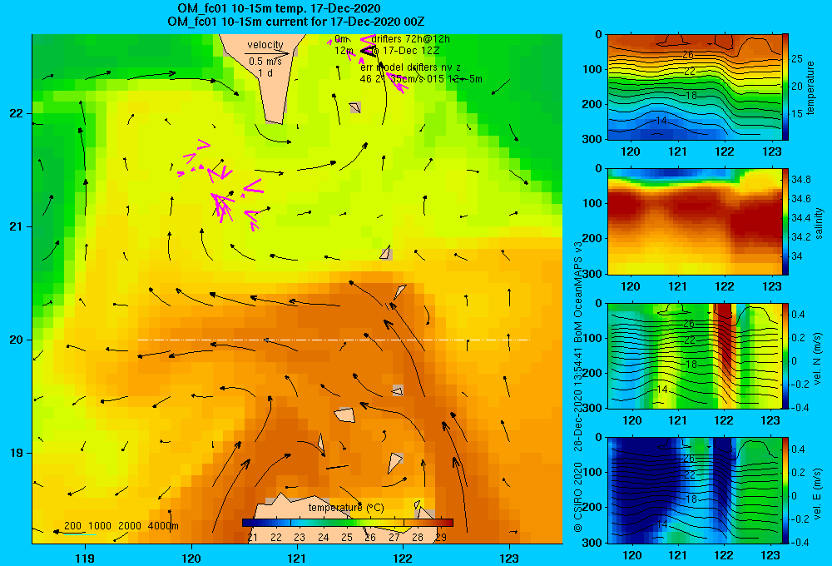Click the 26 contour label in temperature section
Screen dimensions: 832x566
[x=688, y=55]
